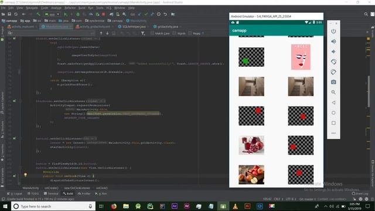
Task: Open the app run configuration dropdown
Action: [52, 14]
